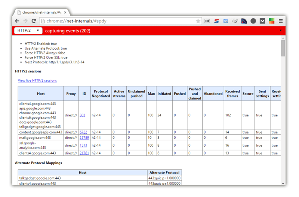
Task: Open session ID 25789 link
Action: 84,138
